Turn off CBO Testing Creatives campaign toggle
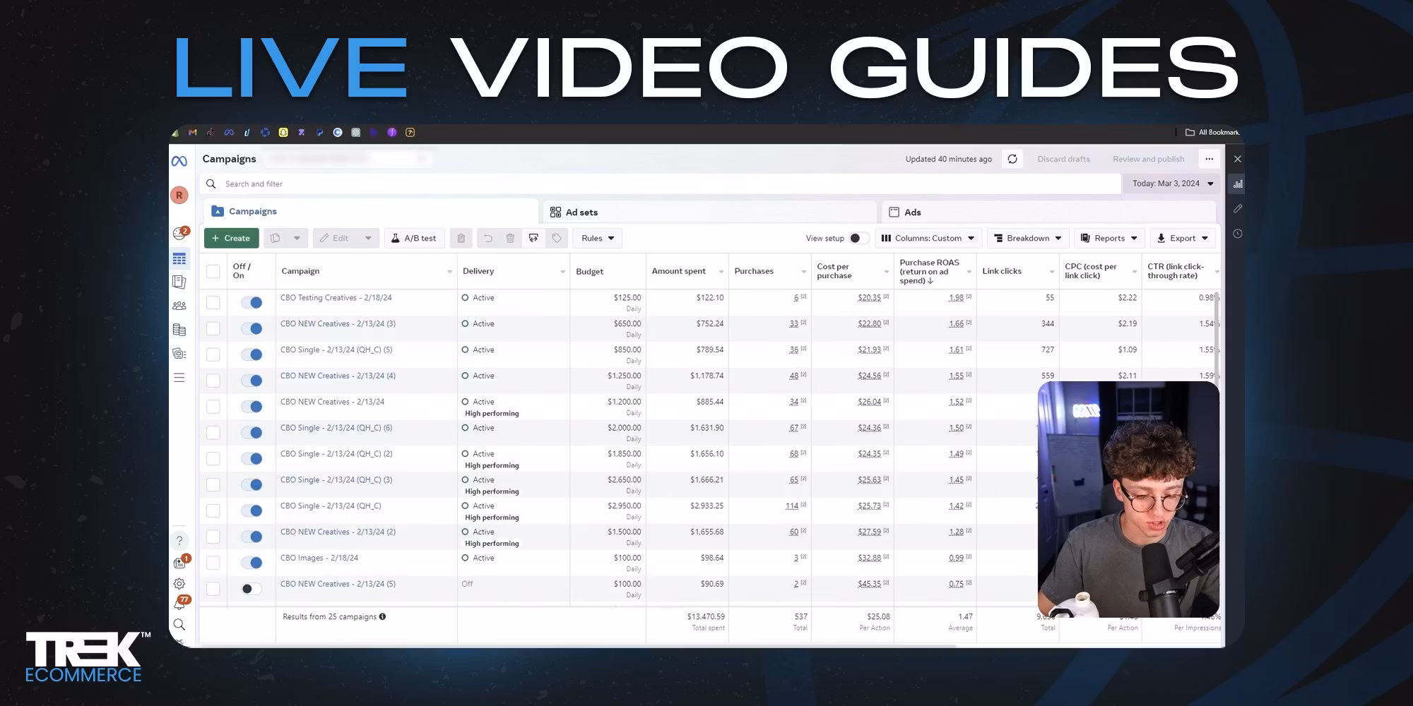Image resolution: width=1413 pixels, height=706 pixels. tap(252, 302)
